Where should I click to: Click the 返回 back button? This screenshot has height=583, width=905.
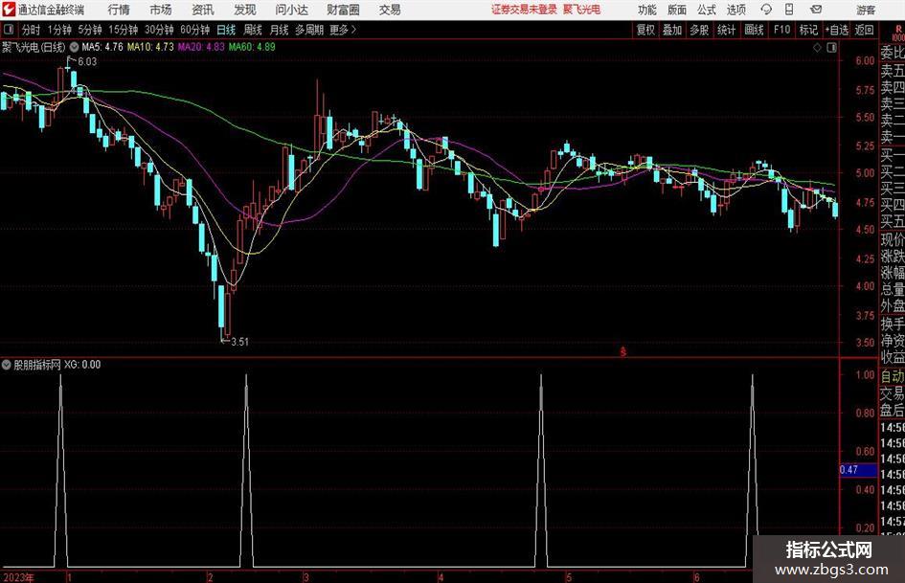click(x=864, y=30)
